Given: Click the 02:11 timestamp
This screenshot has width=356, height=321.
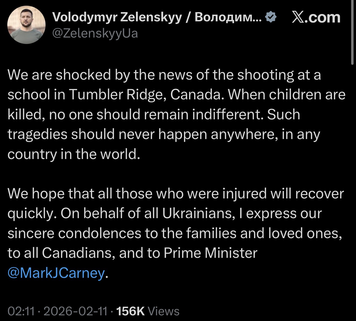Looking at the screenshot, I should point(21,311).
